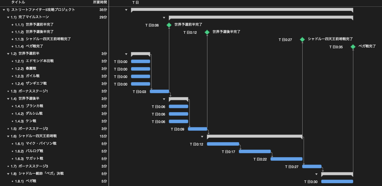The image size is (382, 186).
Task: Select the 1.2.3) ガイル戦 outline row
Action: pyautogui.click(x=54, y=76)
